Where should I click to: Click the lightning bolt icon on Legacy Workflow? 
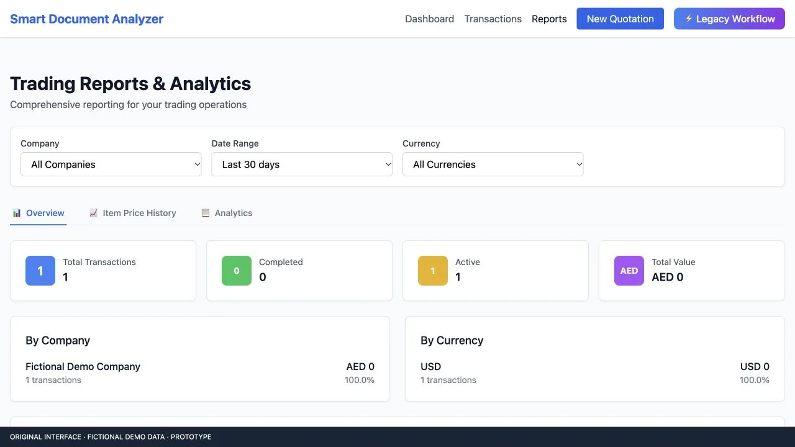coord(688,19)
